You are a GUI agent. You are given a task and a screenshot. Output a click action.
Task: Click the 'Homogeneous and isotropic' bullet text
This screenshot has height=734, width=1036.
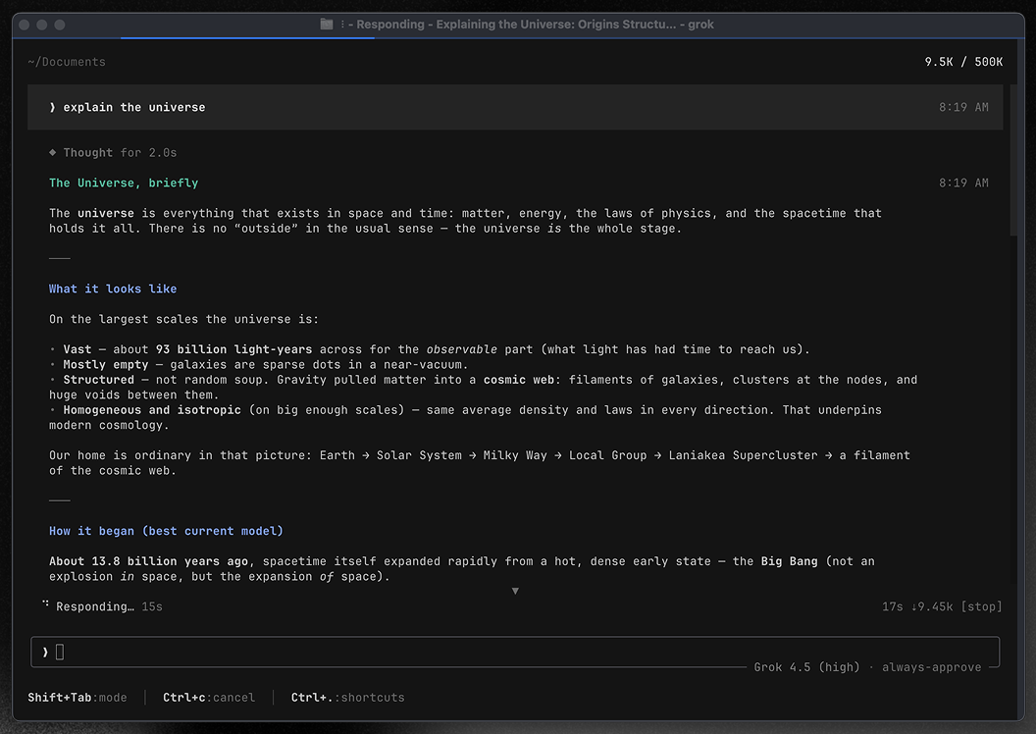[152, 410]
